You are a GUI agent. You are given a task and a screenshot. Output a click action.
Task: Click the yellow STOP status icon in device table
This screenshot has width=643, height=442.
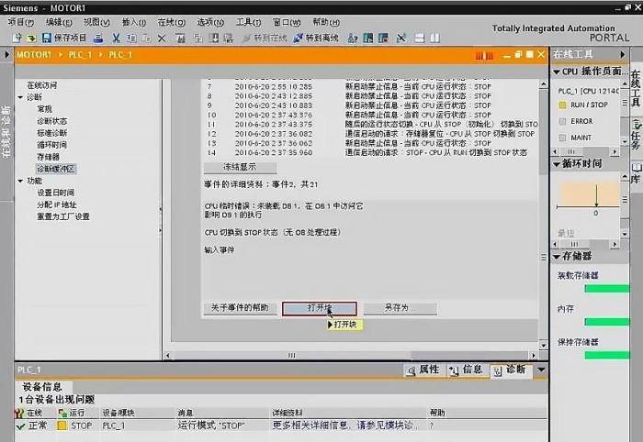(62, 425)
